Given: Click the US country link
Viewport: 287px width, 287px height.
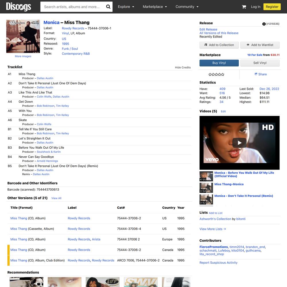Looking at the screenshot, I should point(64,39).
